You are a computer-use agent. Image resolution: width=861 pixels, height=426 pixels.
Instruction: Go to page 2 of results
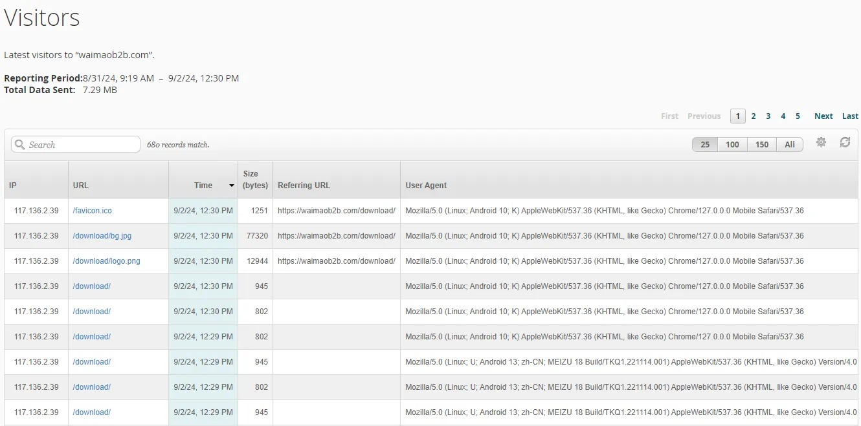[754, 116]
